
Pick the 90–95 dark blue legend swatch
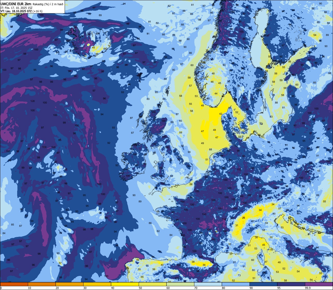264,284
